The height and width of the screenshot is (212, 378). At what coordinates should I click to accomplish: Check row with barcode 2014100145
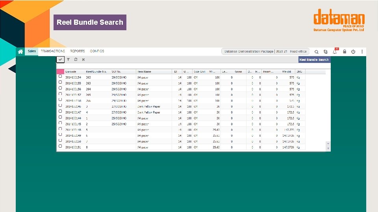click(60, 123)
